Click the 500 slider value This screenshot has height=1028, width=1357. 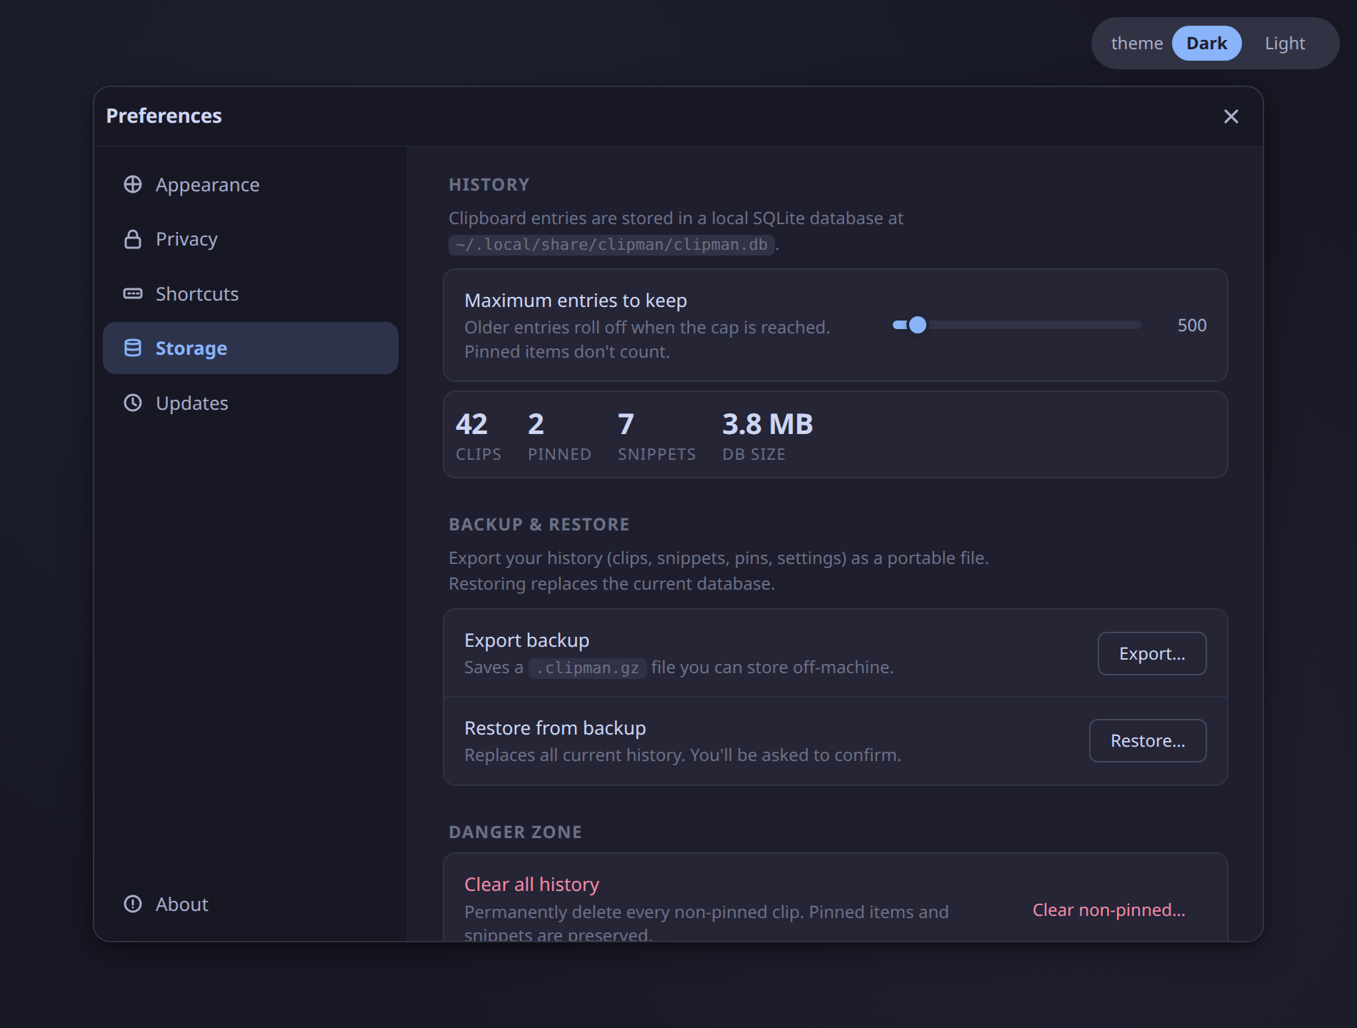1191,326
